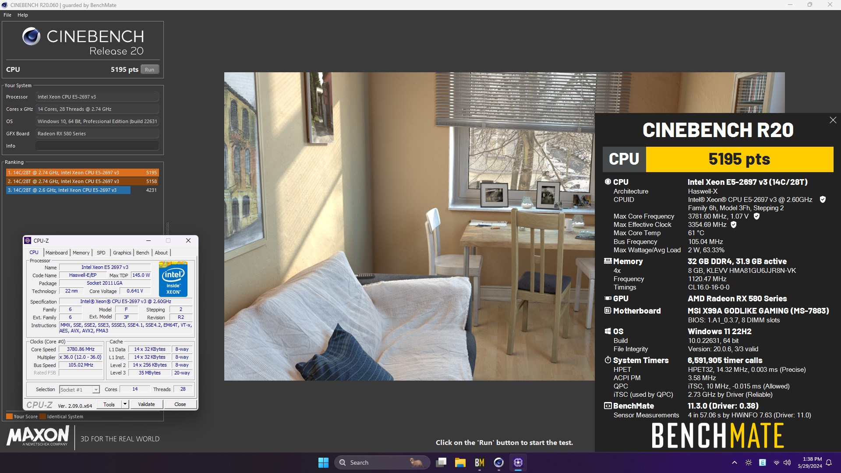Click the System Timers clock icon
841x473 pixels.
point(608,360)
